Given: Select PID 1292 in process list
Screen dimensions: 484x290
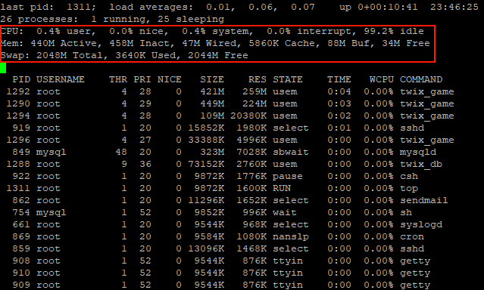Looking at the screenshot, I should point(18,91).
